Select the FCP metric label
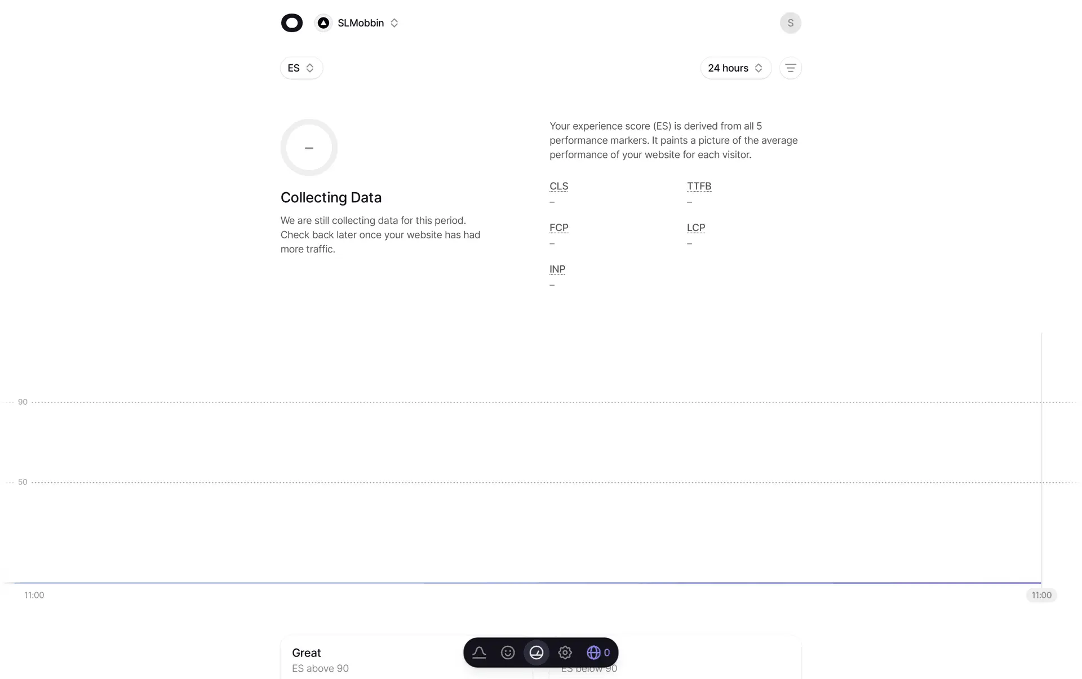The height and width of the screenshot is (679, 1082). point(558,228)
